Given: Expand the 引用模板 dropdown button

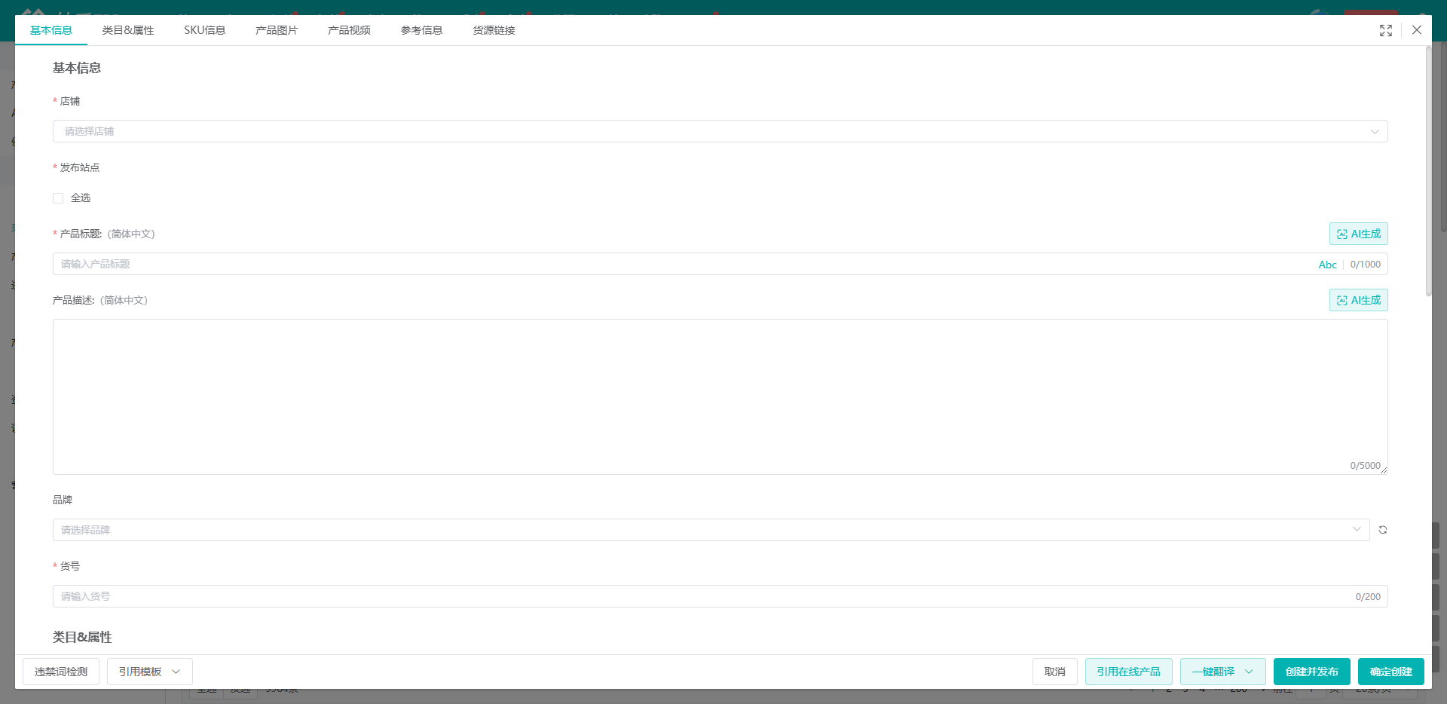Looking at the screenshot, I should [149, 672].
